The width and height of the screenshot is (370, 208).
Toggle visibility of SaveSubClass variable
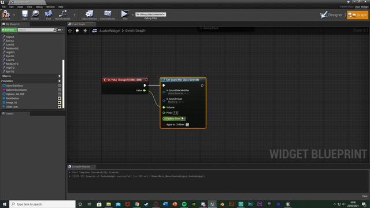[60, 86]
